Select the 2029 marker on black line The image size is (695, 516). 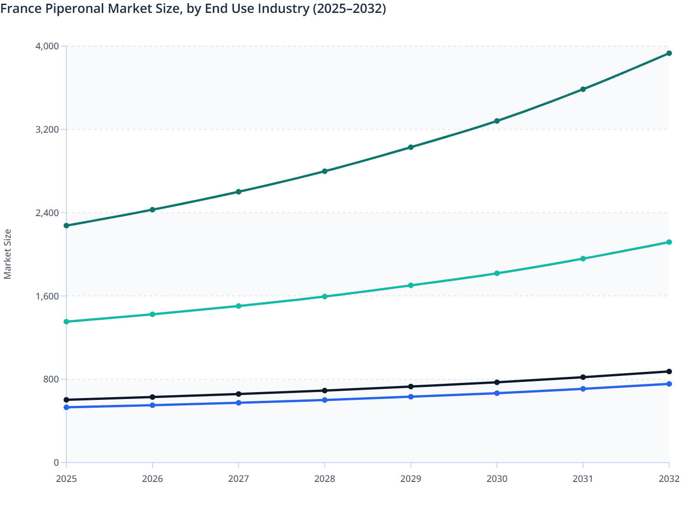click(x=411, y=387)
